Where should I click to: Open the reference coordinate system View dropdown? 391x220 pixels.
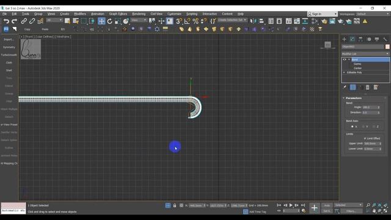tap(139, 20)
